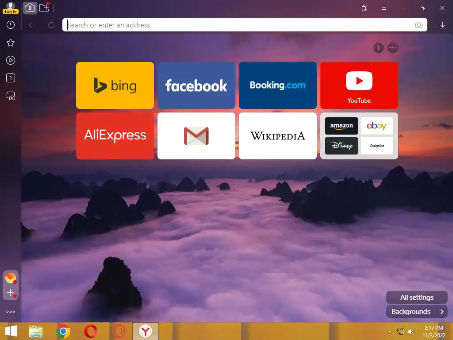Click the Search or enter an address field
Viewport: 453px width, 340px height.
coord(245,25)
